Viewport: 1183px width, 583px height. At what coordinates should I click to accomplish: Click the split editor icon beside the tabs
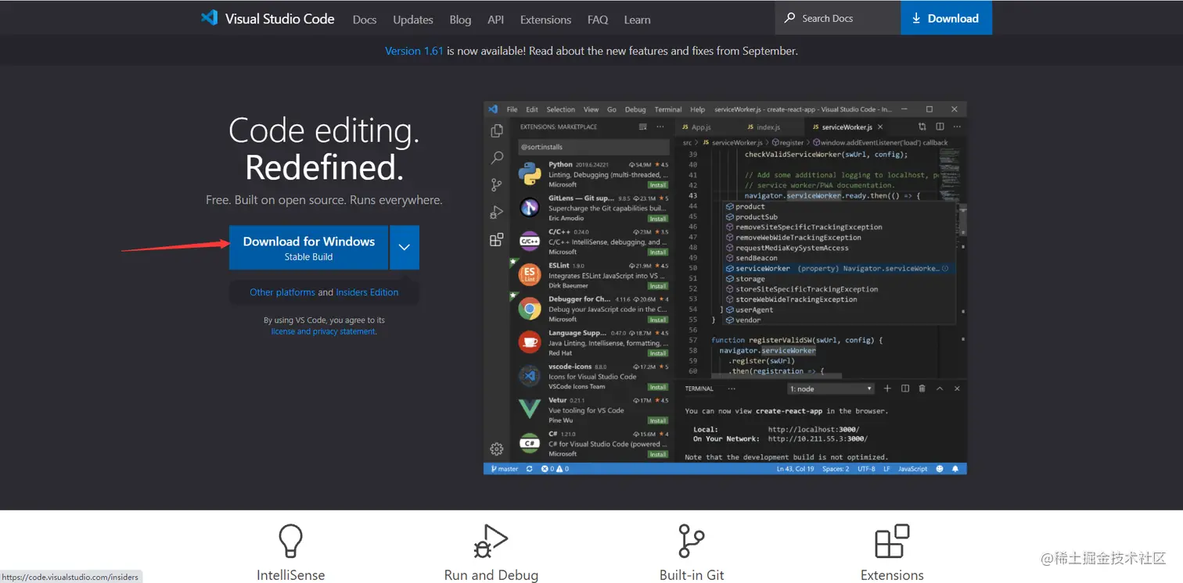click(940, 127)
